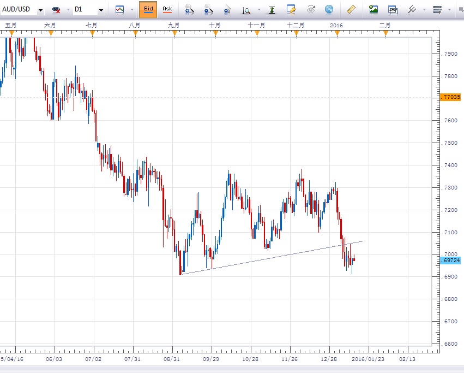Click the zoom out magnifier icon
Image resolution: width=464 pixels, height=373 pixels.
point(208,10)
